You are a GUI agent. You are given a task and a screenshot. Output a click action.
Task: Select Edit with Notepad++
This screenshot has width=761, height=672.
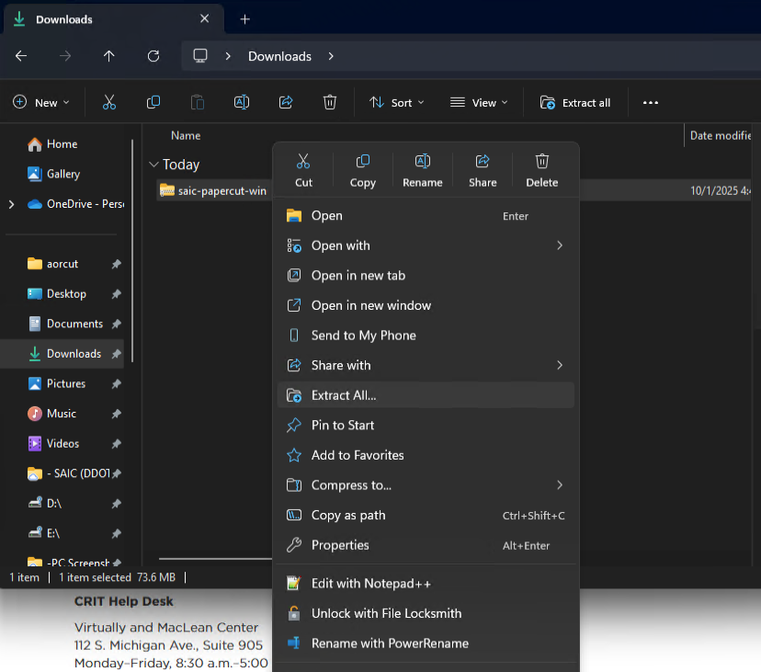pos(370,584)
